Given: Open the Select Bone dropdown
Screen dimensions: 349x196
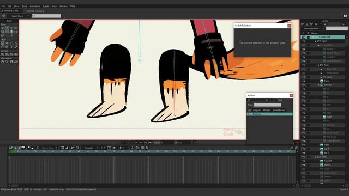Looking at the screenshot, I should [x=19, y=16].
